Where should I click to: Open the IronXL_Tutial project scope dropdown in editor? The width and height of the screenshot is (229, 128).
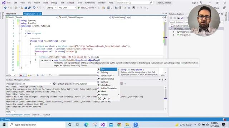(x=32, y=17)
